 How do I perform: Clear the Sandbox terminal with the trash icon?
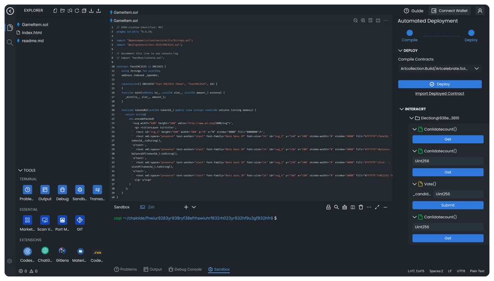(361, 207)
